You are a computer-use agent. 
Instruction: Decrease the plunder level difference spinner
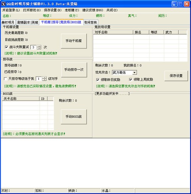44,80
